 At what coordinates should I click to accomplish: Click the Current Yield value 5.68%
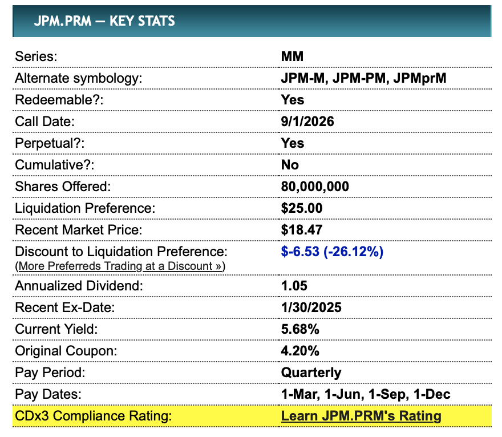click(300, 329)
